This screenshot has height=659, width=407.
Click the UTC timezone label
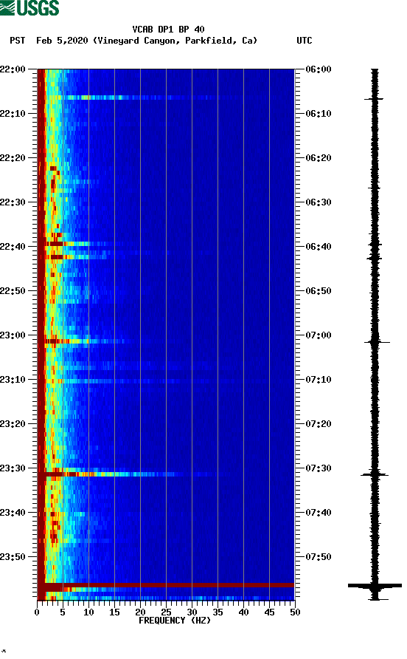(305, 41)
